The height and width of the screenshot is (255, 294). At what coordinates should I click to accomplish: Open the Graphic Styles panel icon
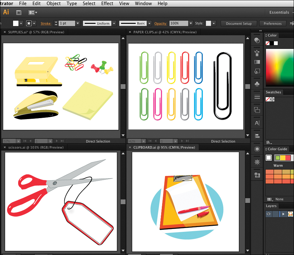[257, 175]
